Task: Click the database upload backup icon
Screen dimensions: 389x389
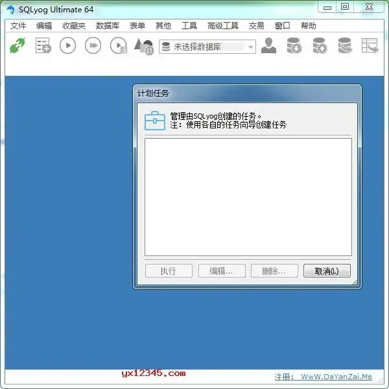Action: coord(320,45)
